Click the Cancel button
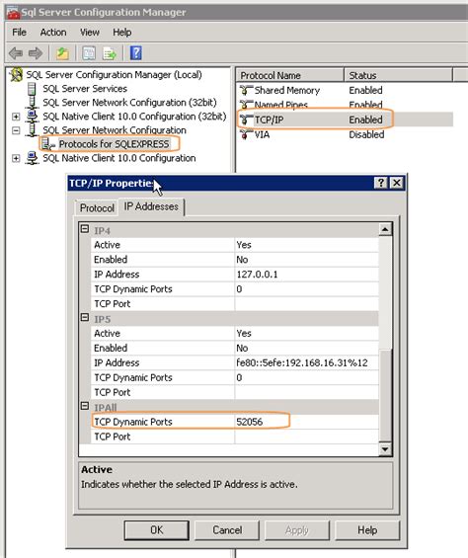The image size is (468, 558). point(227,530)
